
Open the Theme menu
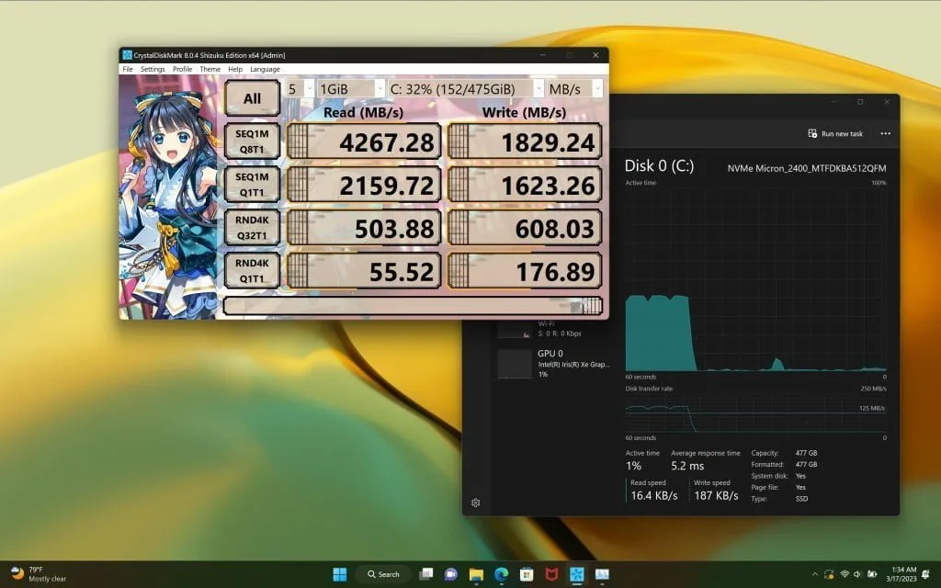tap(210, 69)
